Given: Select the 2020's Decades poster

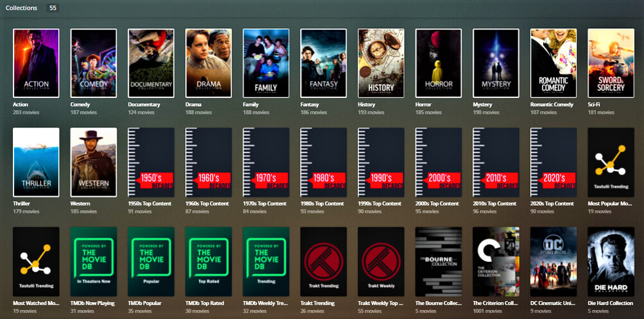Looking at the screenshot, I should [x=554, y=162].
